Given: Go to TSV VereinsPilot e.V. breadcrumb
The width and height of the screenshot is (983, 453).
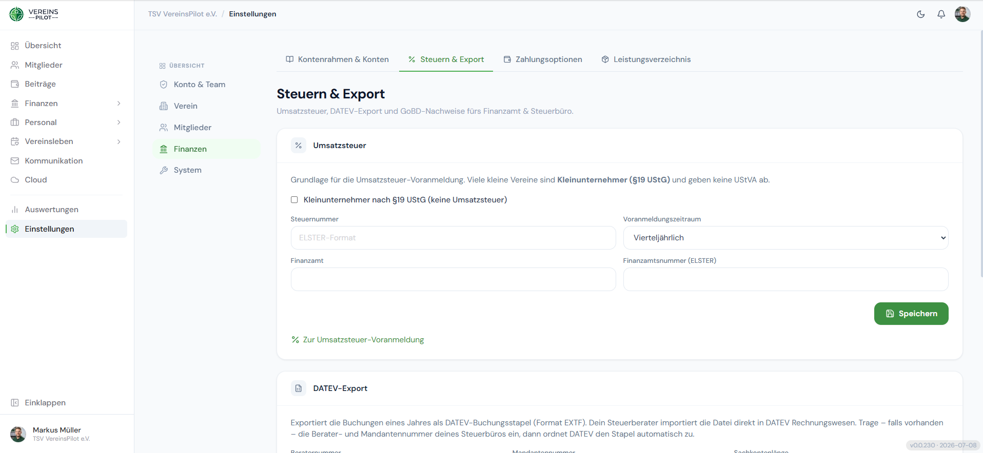Looking at the screenshot, I should coord(183,14).
